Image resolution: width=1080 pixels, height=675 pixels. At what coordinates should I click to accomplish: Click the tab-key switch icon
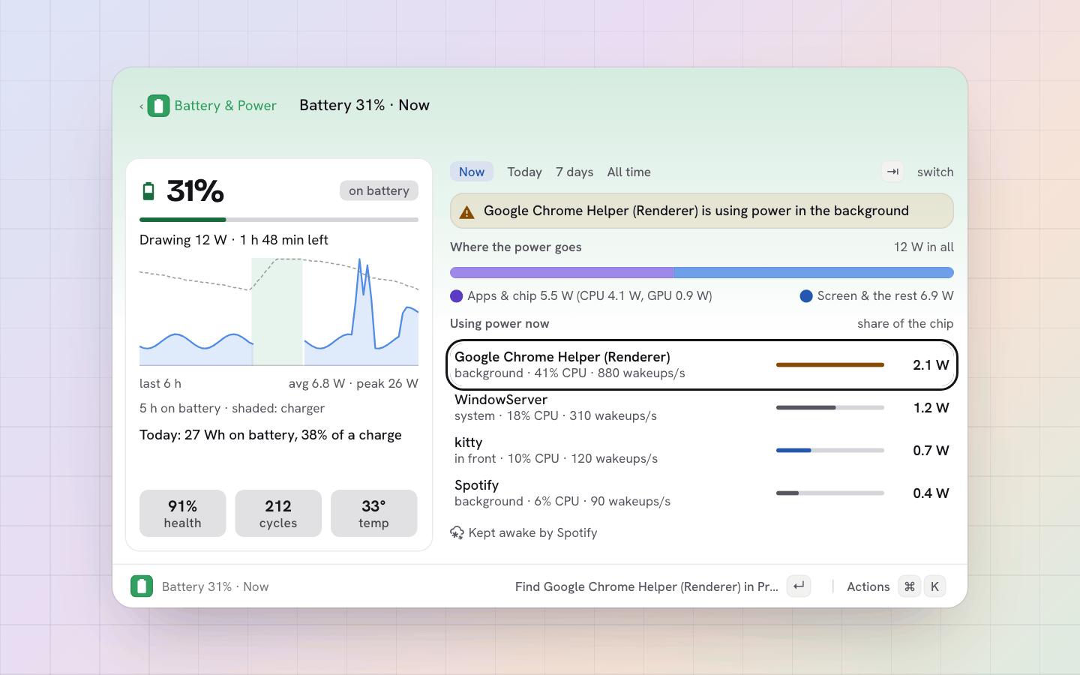tap(892, 172)
